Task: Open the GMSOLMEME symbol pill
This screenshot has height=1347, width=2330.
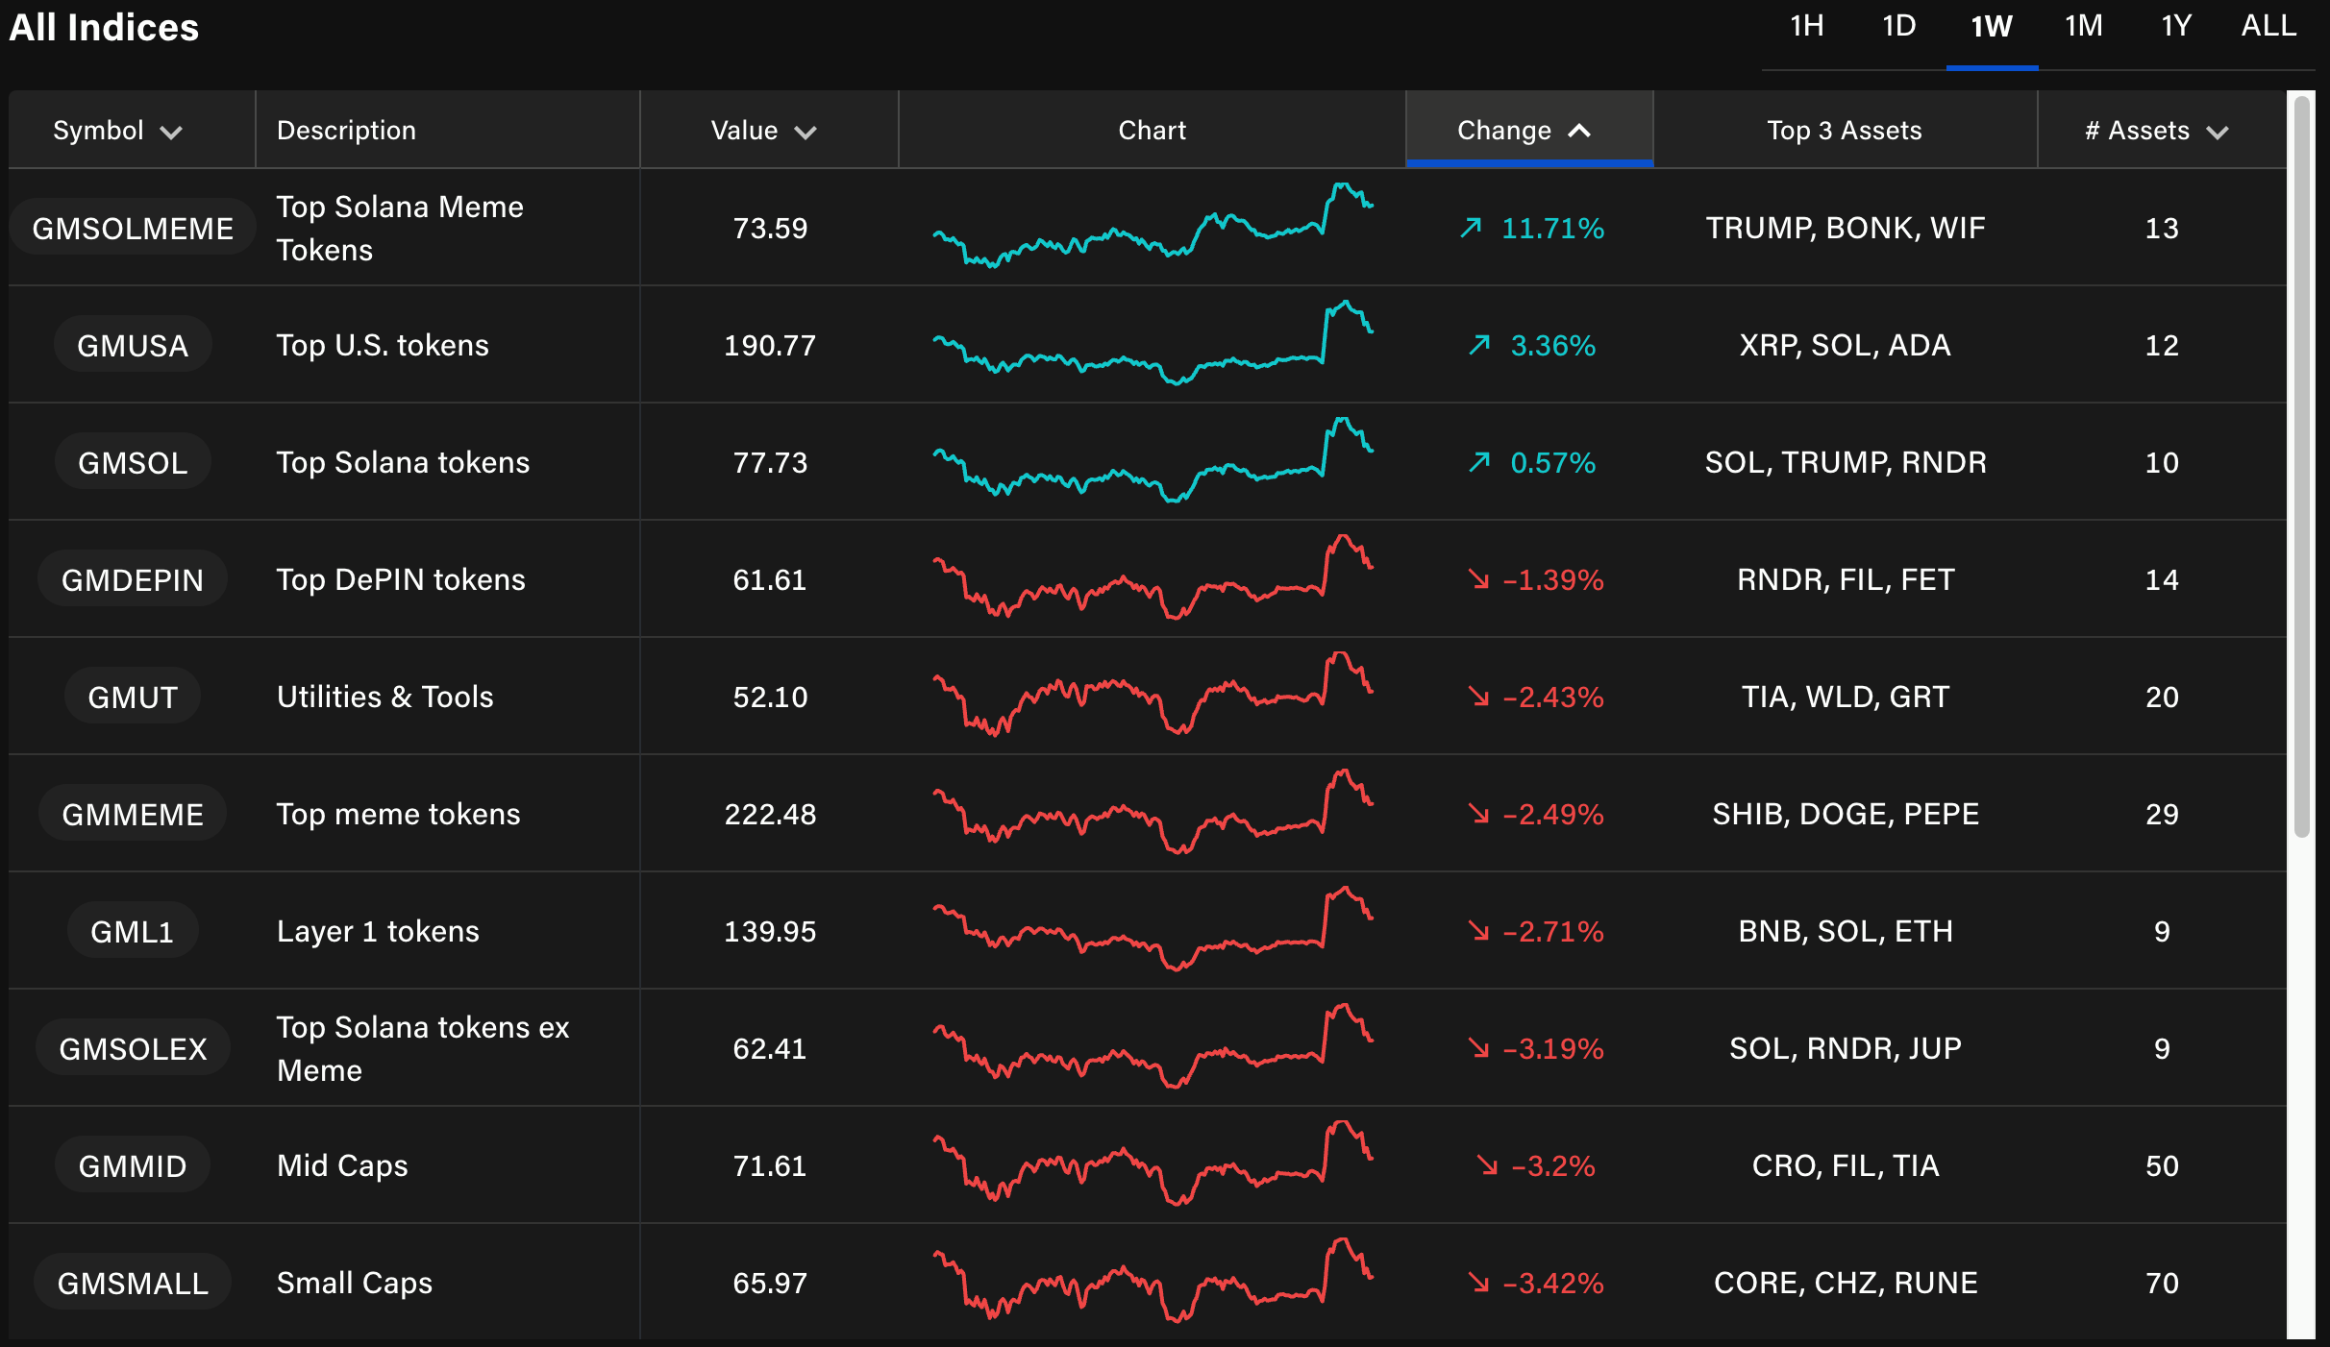Action: (x=133, y=228)
